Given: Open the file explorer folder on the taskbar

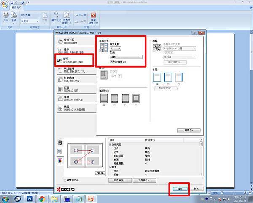Looking at the screenshot, I should click(x=54, y=199).
